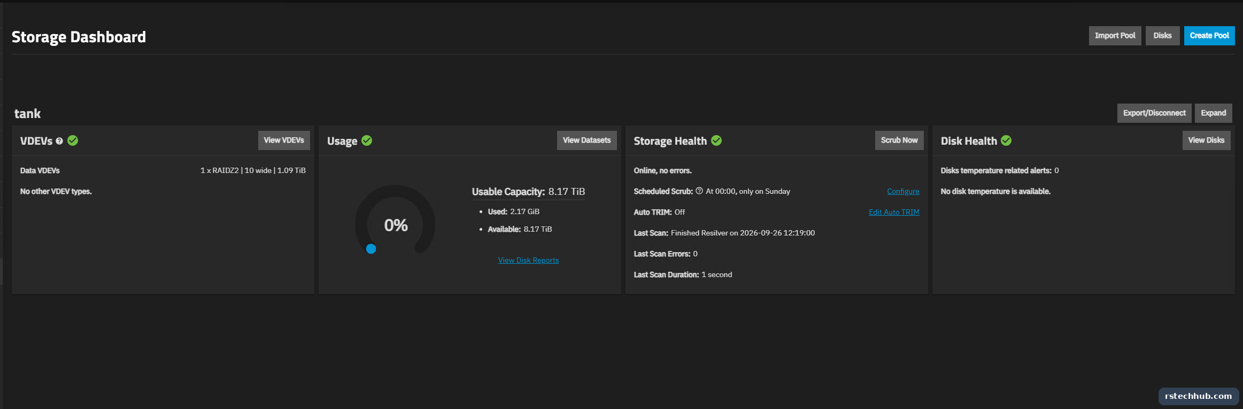Click the 'Data VDEVs' label
Image resolution: width=1243 pixels, height=409 pixels.
click(x=40, y=170)
